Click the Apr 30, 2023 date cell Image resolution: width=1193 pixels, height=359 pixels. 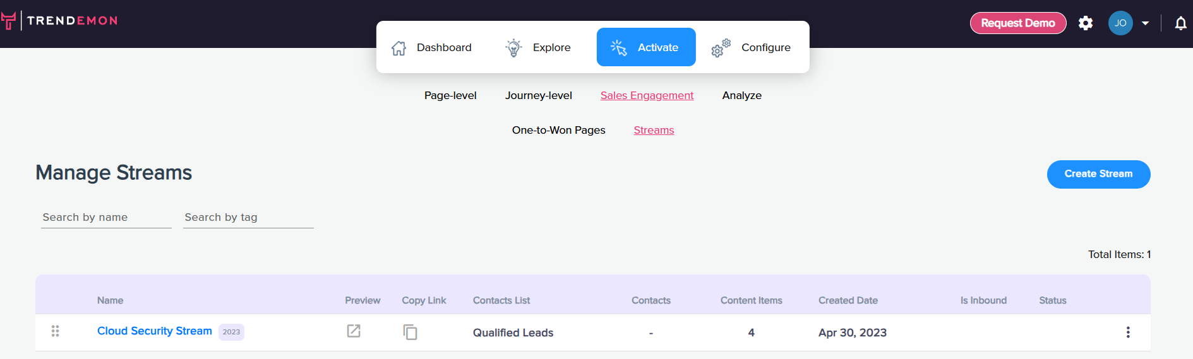[x=853, y=333]
